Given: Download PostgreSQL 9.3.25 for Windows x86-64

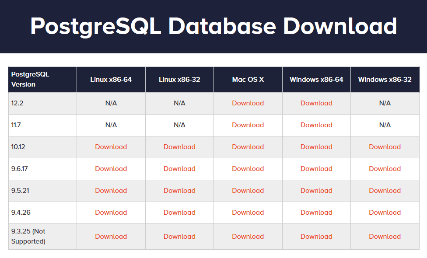Looking at the screenshot, I should point(316,237).
